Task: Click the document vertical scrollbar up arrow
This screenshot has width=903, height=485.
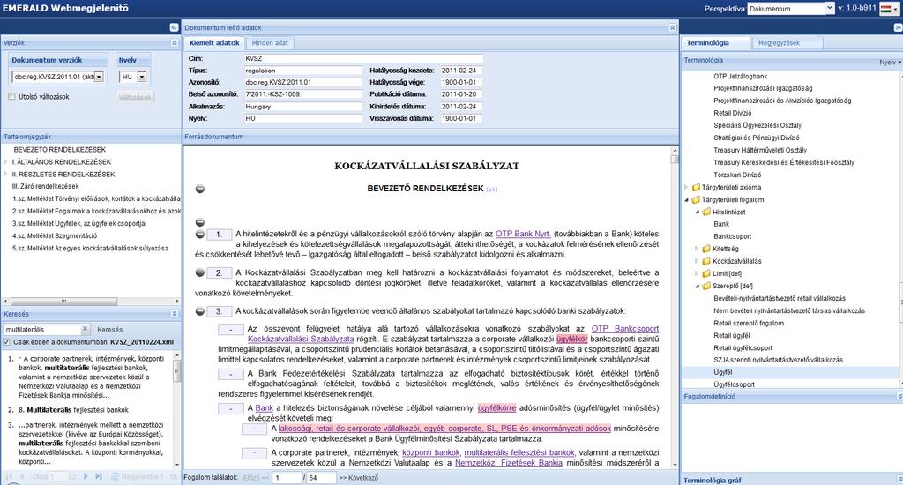Action: pyautogui.click(x=675, y=150)
